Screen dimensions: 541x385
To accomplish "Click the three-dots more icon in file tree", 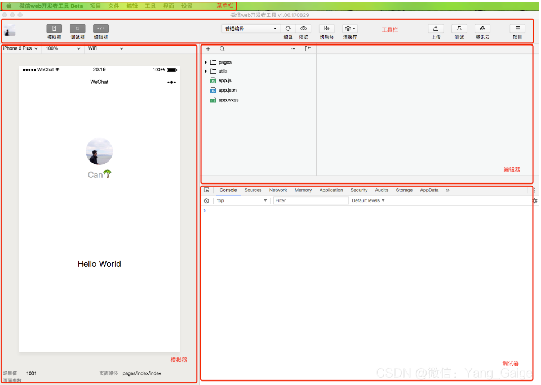I will point(293,49).
